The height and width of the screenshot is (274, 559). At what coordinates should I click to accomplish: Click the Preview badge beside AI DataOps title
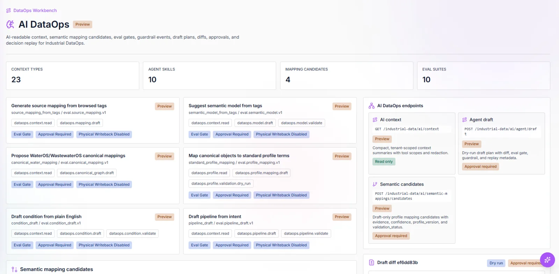point(82,24)
